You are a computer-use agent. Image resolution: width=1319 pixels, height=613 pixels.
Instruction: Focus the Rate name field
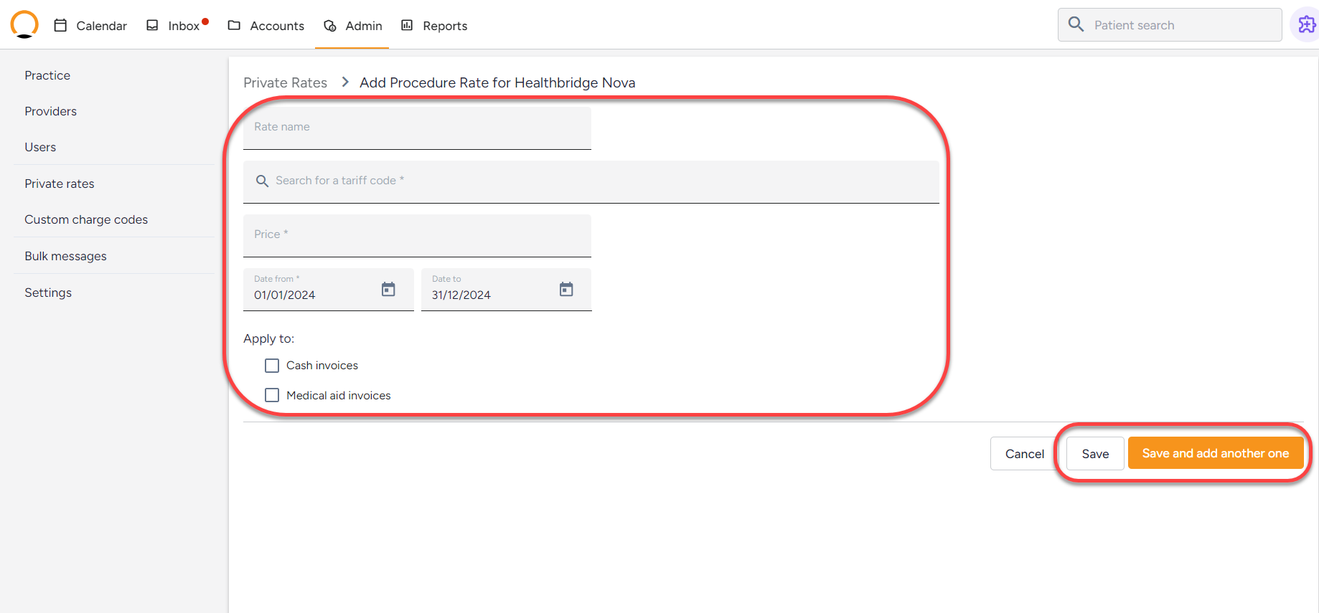tap(417, 128)
